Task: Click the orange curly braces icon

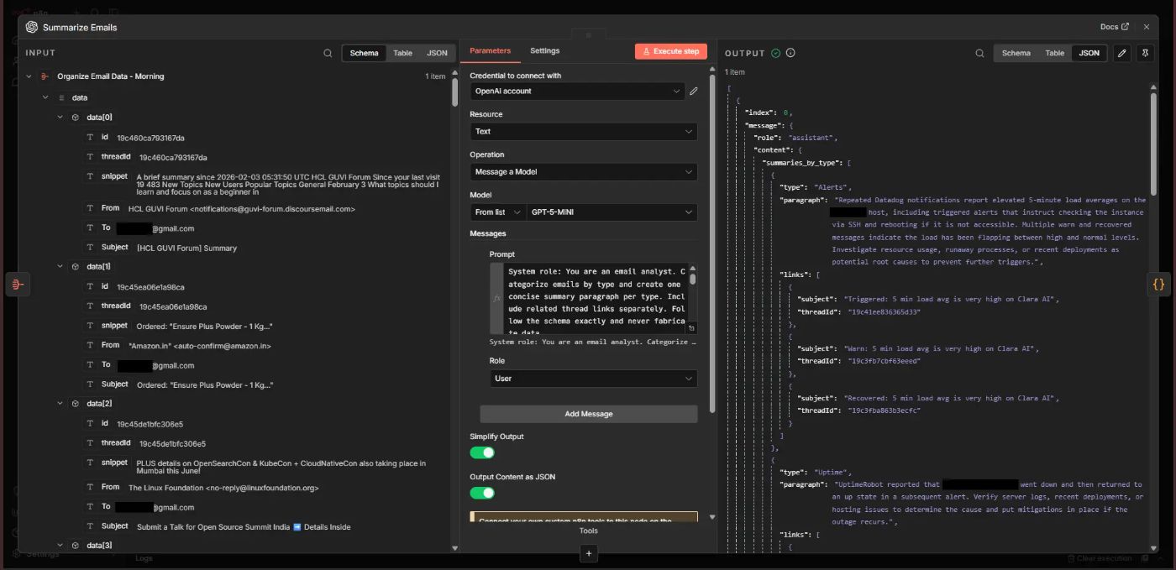Action: click(x=1158, y=285)
